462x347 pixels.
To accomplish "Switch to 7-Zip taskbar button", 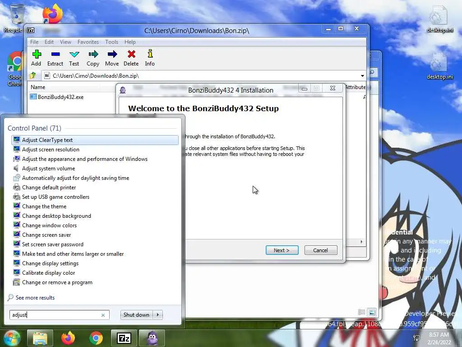I will click(x=124, y=338).
